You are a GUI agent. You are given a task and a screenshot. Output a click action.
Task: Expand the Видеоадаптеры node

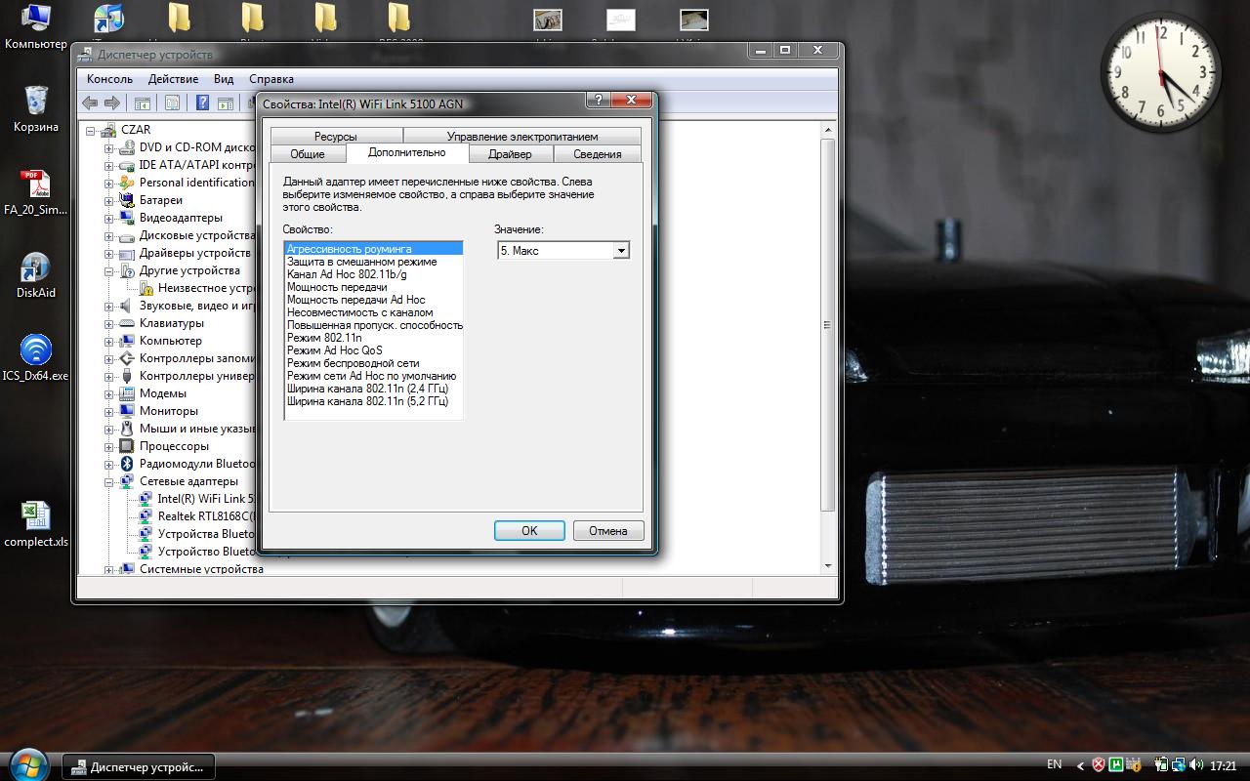(109, 218)
